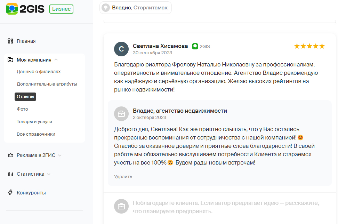
Task: Click the date 30 сентября 2023
Action: [x=152, y=53]
